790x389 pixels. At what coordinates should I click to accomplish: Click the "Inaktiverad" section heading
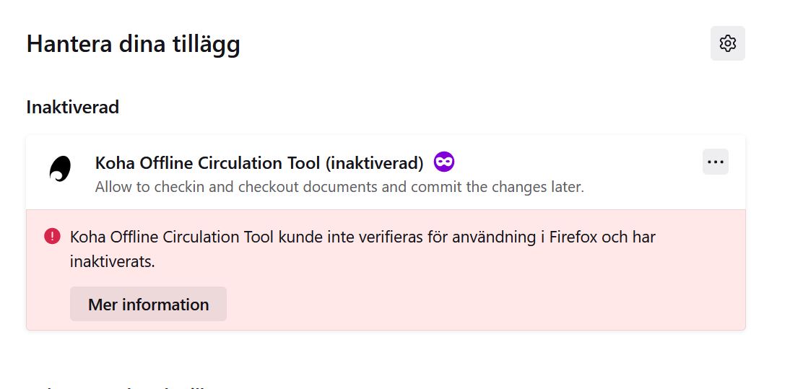[x=73, y=108]
